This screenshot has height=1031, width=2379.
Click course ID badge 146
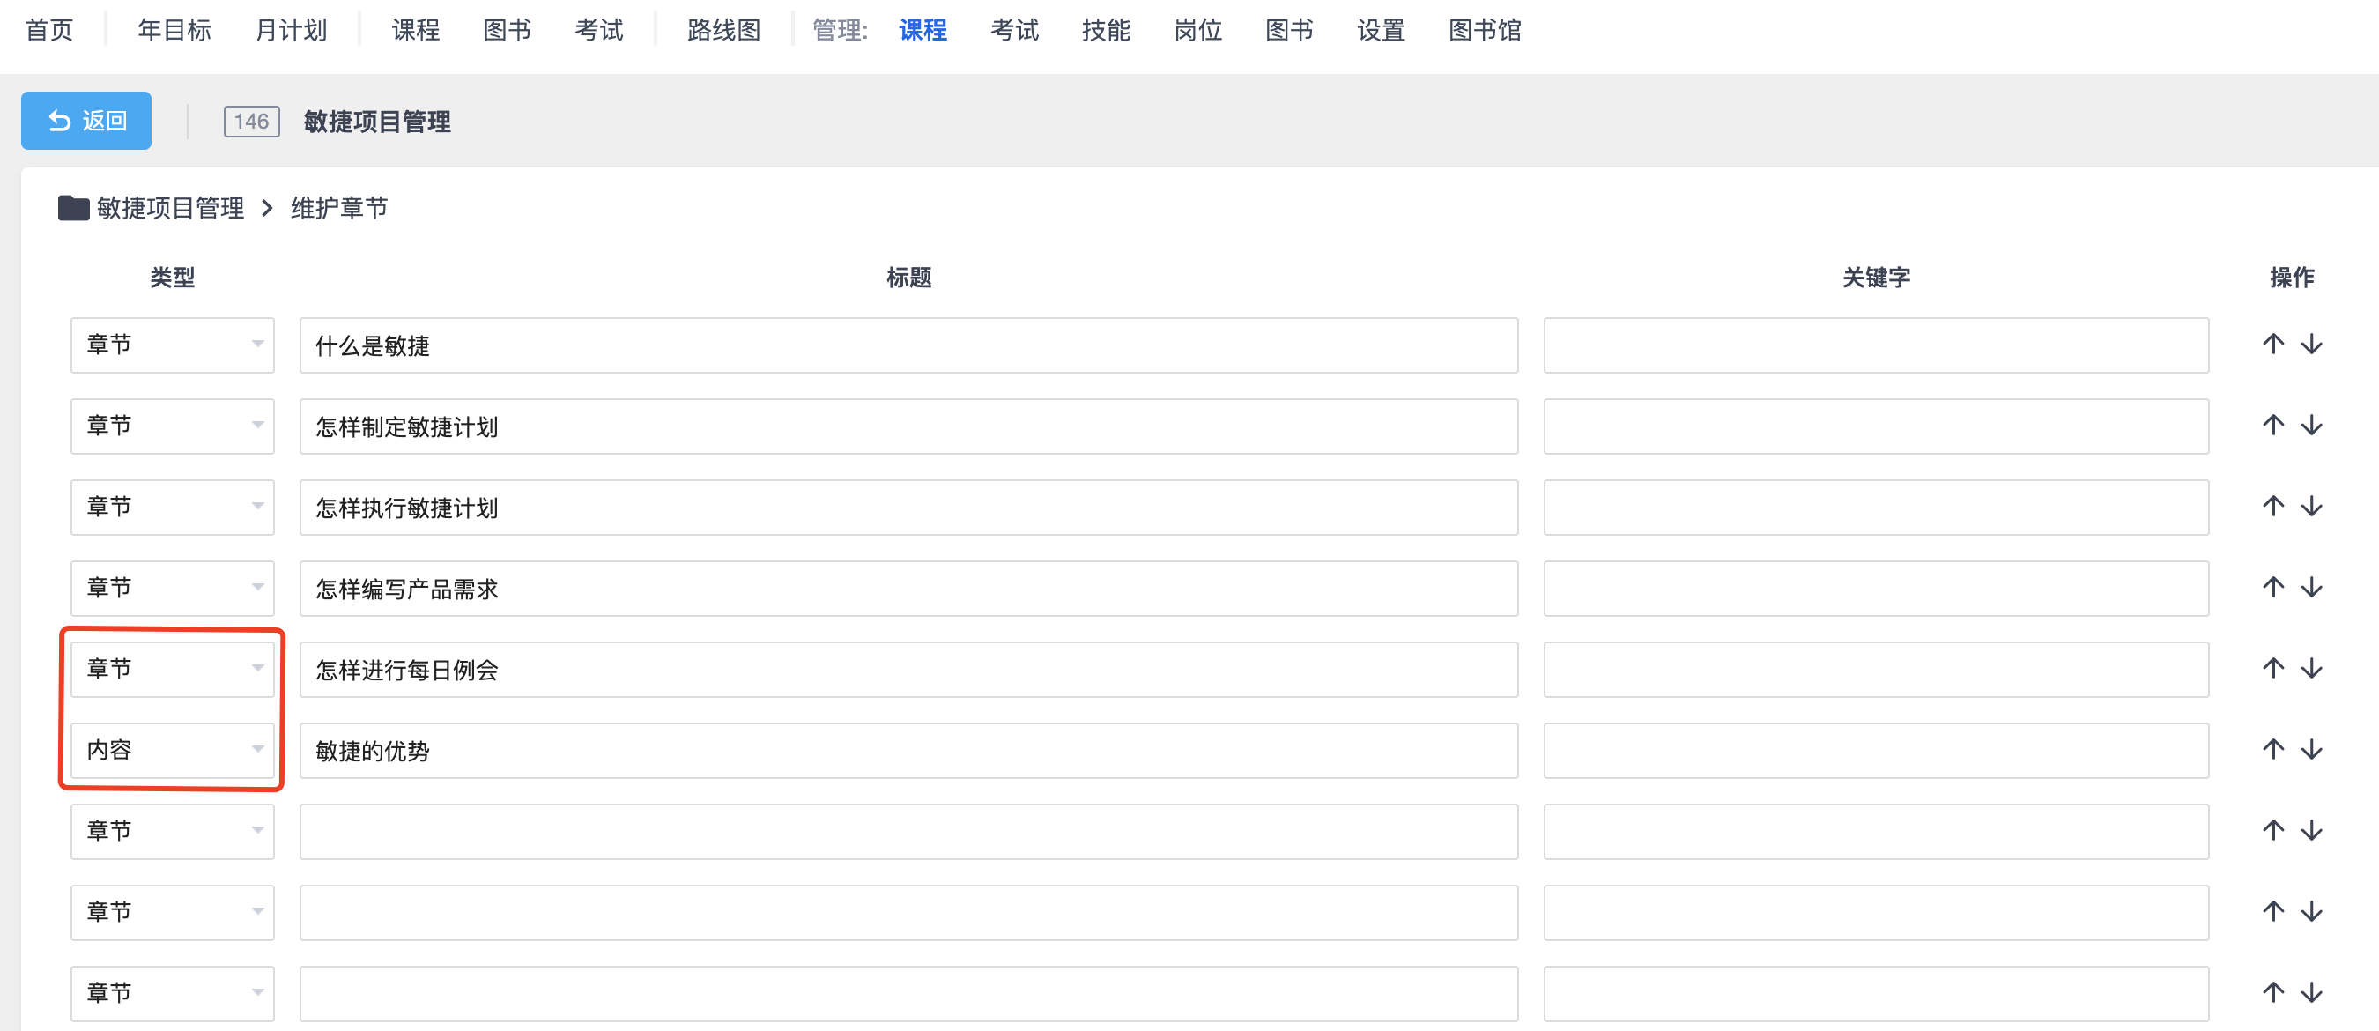(x=251, y=122)
